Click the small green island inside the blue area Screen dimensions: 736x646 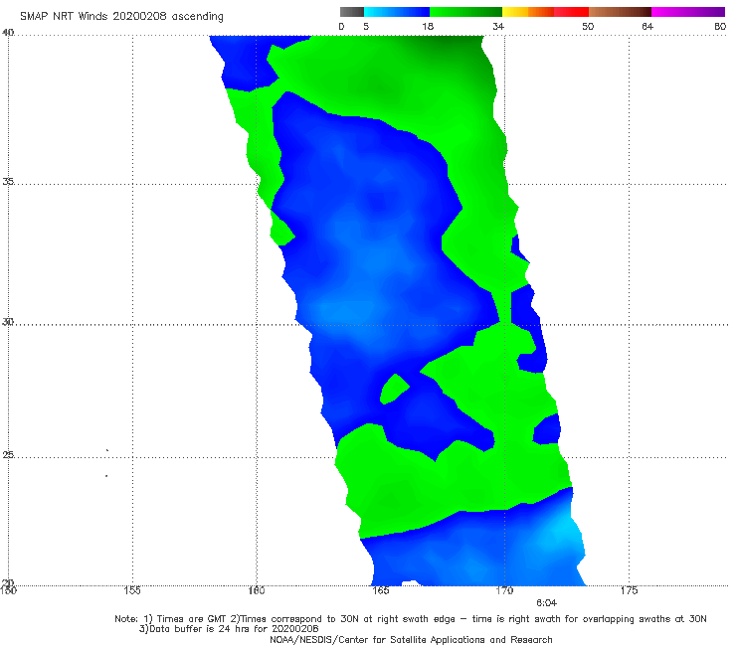394,390
